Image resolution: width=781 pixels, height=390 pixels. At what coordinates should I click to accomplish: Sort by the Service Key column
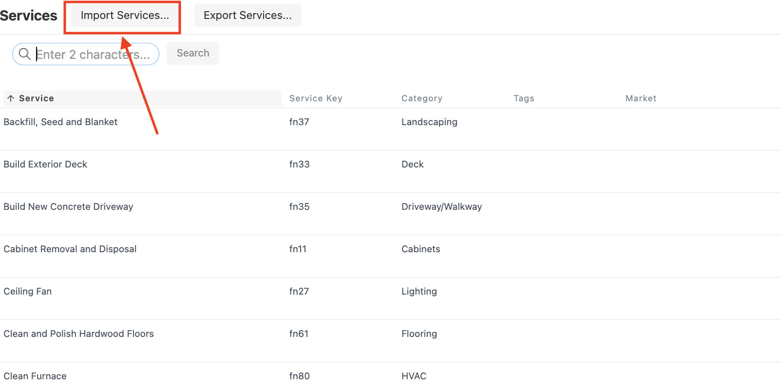(x=316, y=98)
